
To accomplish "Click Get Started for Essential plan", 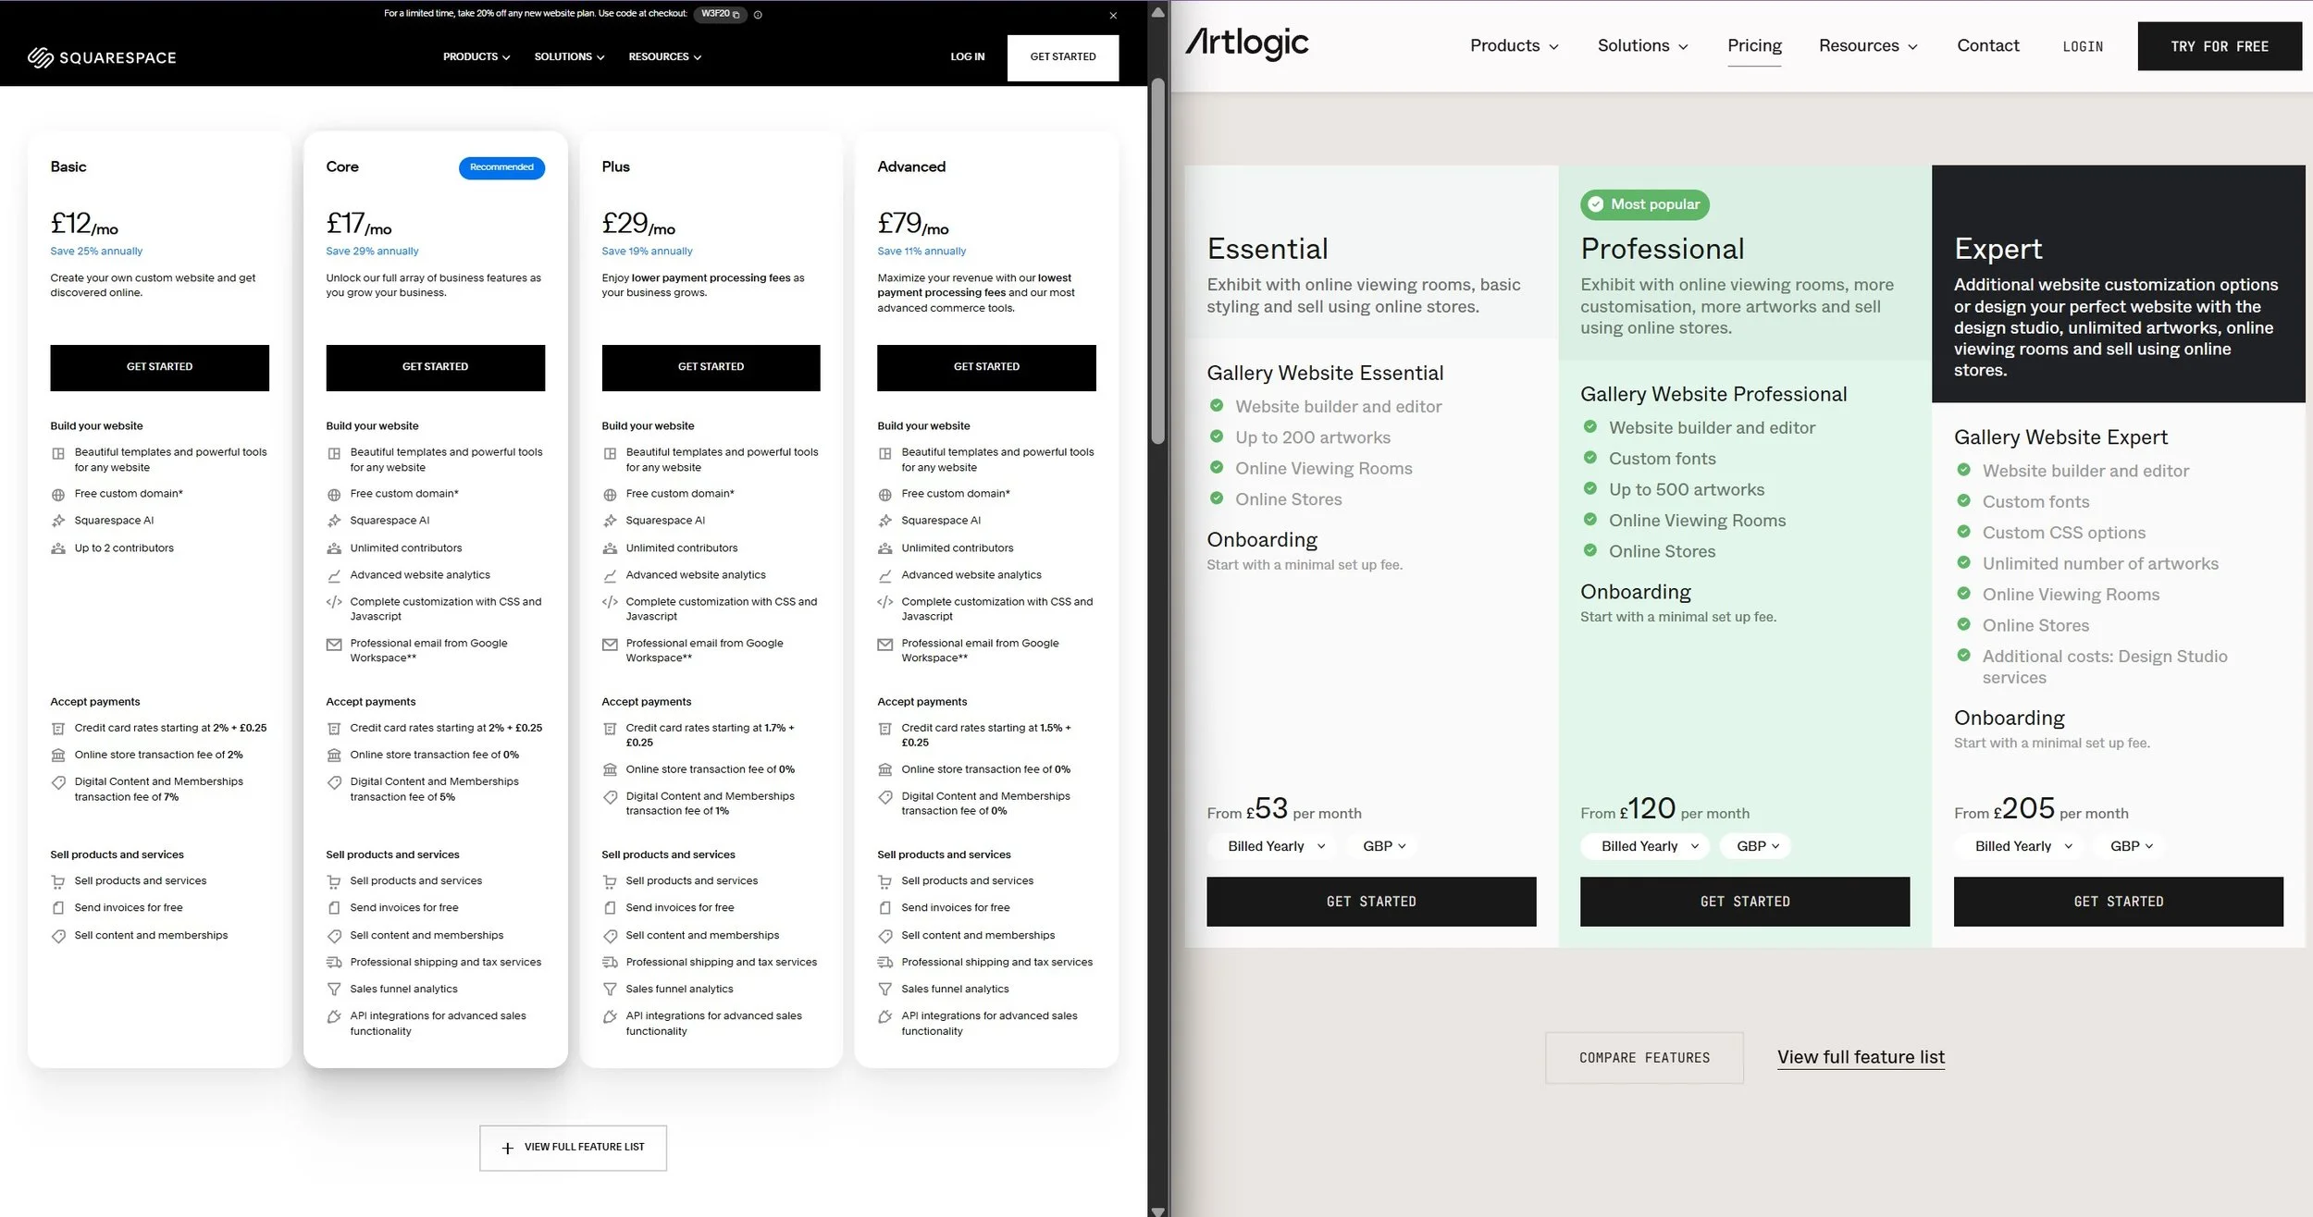I will pos(1371,902).
